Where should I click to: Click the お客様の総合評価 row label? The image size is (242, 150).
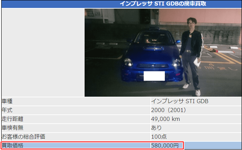(x=23, y=136)
